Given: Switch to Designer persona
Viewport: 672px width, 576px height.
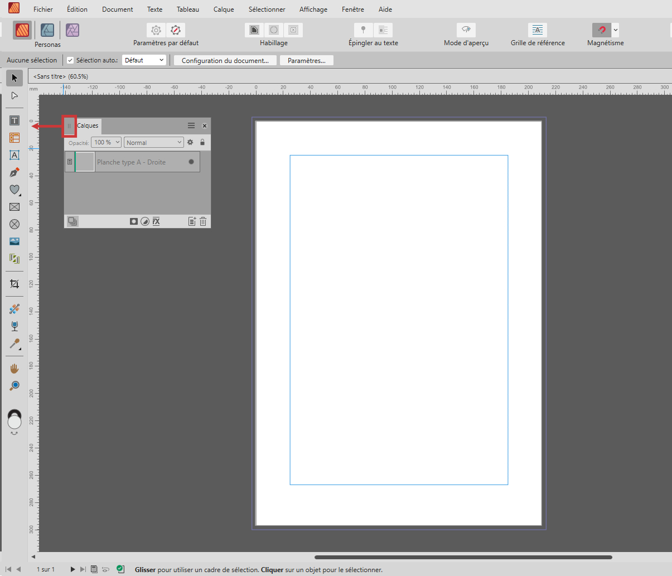Looking at the screenshot, I should tap(47, 30).
